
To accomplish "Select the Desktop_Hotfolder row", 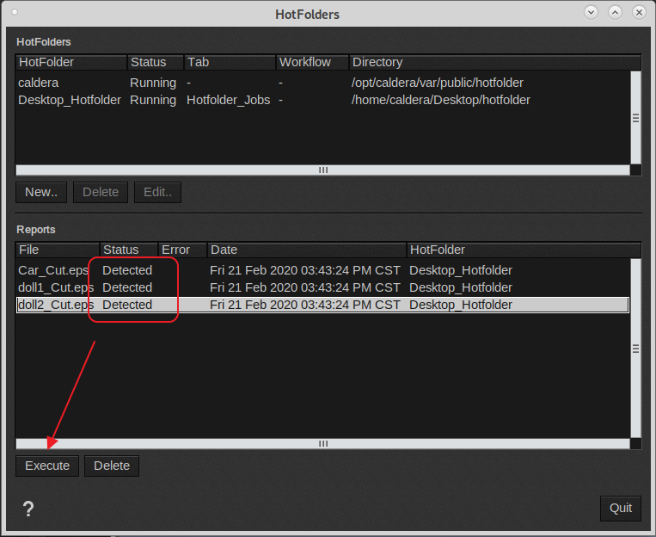I will [x=70, y=100].
